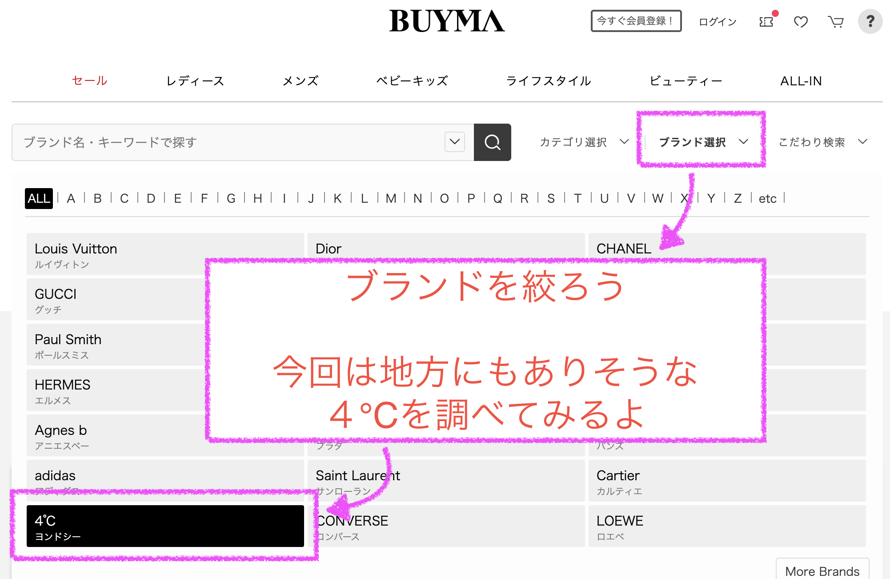Click the ログイン link
The image size is (890, 579).
pyautogui.click(x=718, y=21)
